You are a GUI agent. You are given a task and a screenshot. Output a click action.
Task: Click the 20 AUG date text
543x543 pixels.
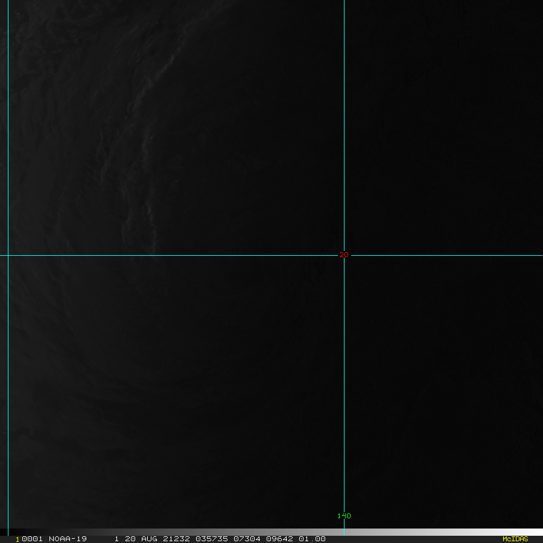coord(139,539)
